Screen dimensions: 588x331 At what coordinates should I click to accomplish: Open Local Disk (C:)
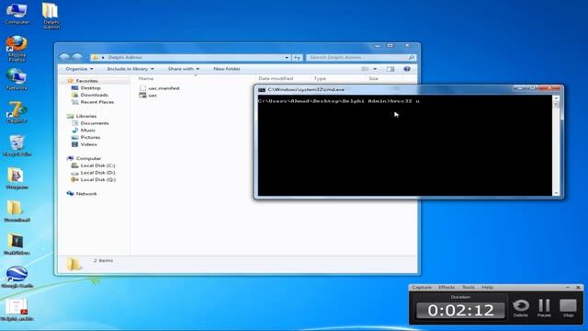tap(97, 165)
